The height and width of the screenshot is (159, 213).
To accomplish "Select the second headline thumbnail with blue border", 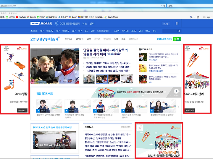I will (102, 79).
